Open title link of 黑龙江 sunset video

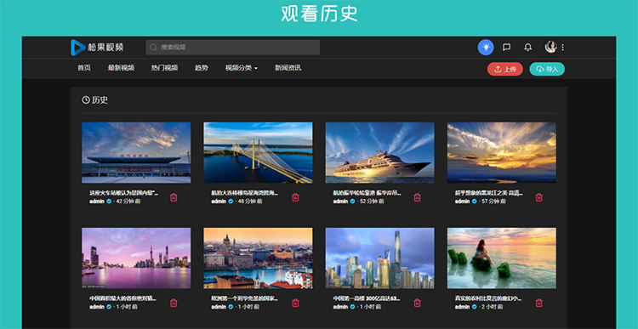pyautogui.click(x=489, y=193)
